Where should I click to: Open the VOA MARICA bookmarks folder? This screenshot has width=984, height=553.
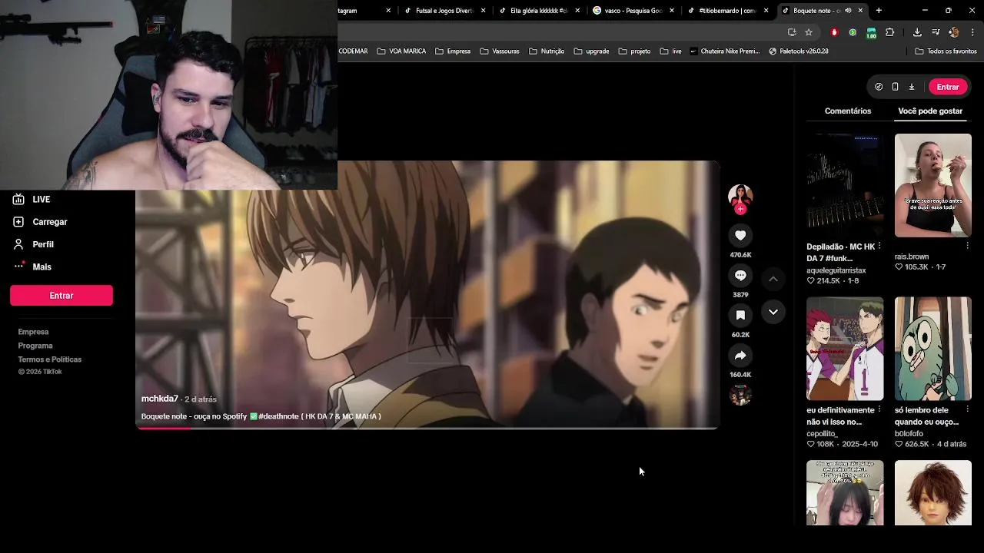[x=401, y=51]
